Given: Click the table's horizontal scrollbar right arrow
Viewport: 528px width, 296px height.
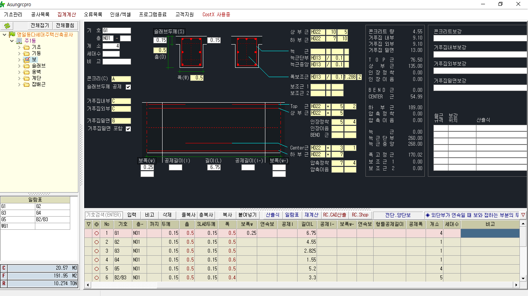Looking at the screenshot, I should [516, 285].
